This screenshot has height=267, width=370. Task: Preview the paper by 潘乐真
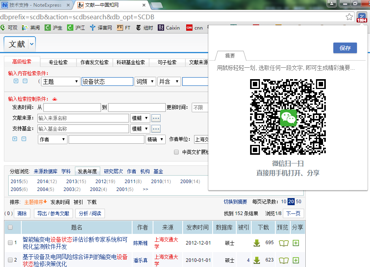coord(284,260)
